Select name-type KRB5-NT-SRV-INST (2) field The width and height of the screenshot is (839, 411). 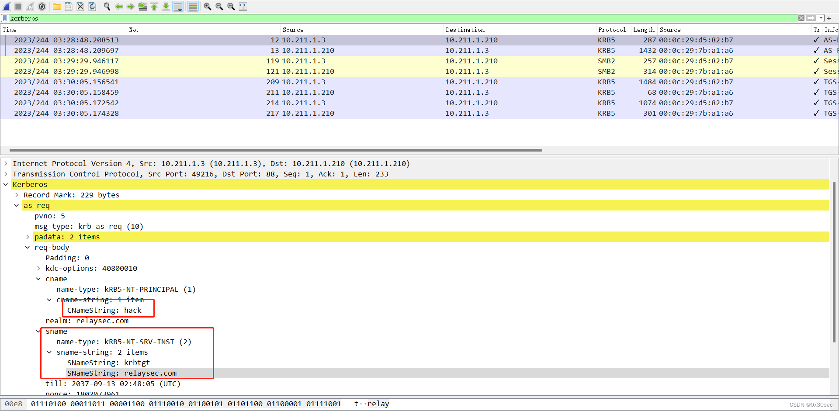tap(124, 342)
